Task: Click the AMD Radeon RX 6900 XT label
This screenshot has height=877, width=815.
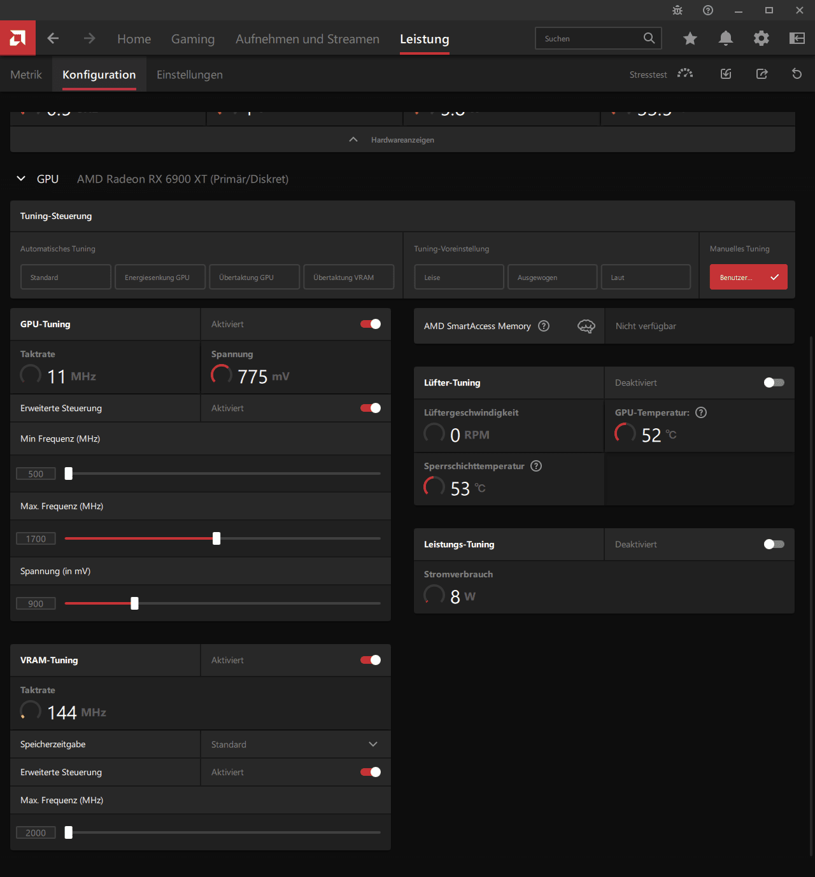Action: (x=183, y=179)
